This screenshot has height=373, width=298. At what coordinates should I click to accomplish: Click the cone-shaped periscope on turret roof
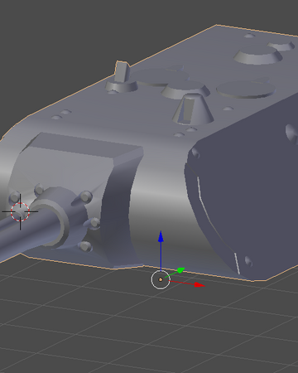pos(193,109)
